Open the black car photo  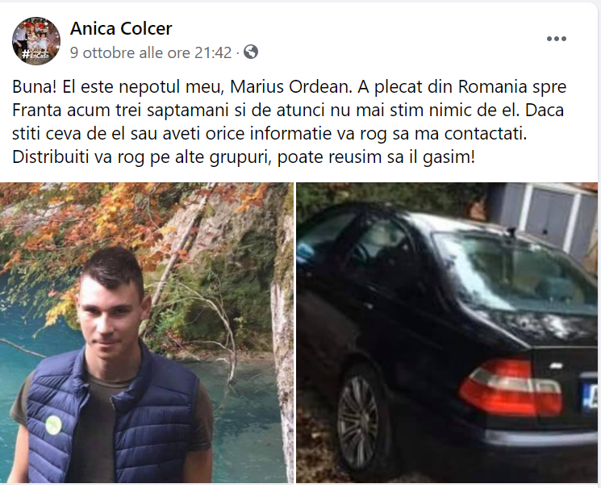point(447,332)
